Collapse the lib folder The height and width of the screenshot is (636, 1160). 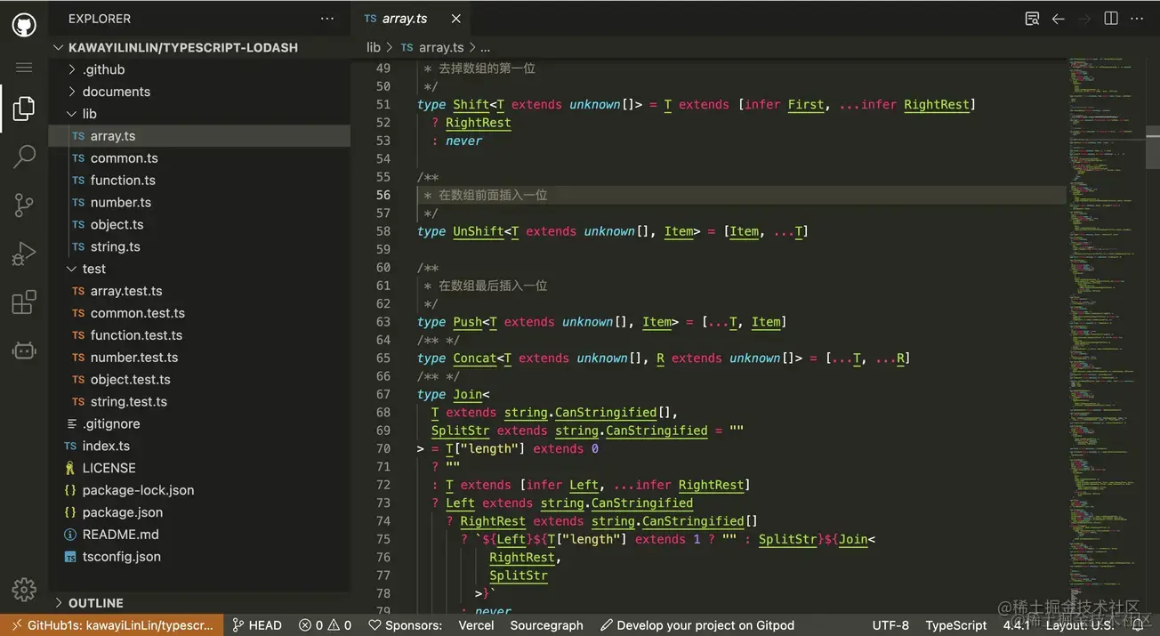click(199, 114)
